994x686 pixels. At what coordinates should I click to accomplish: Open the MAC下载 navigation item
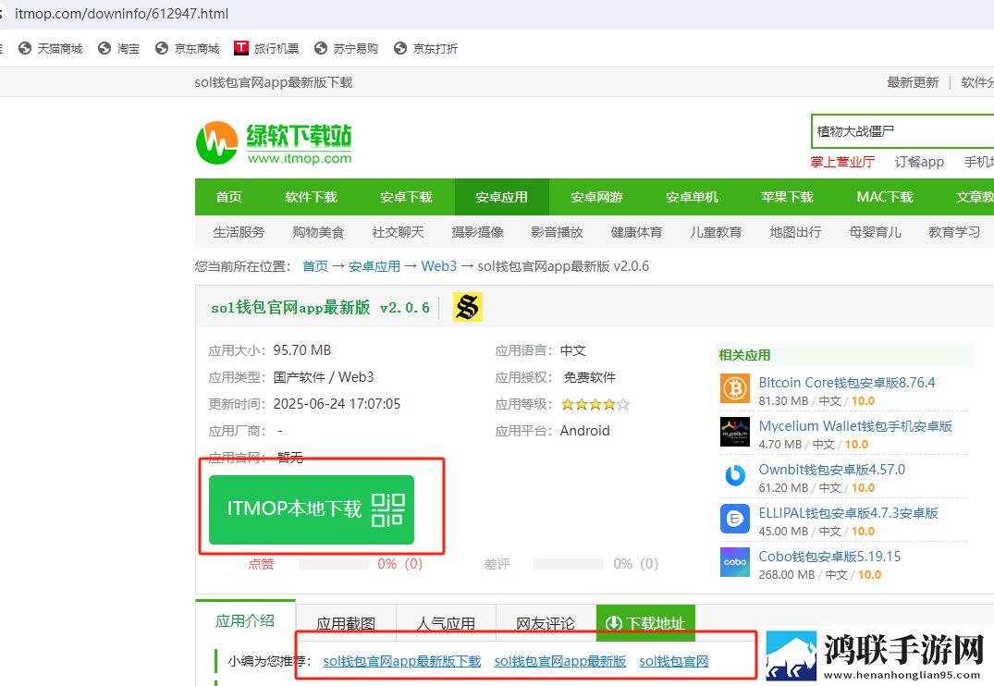[884, 197]
